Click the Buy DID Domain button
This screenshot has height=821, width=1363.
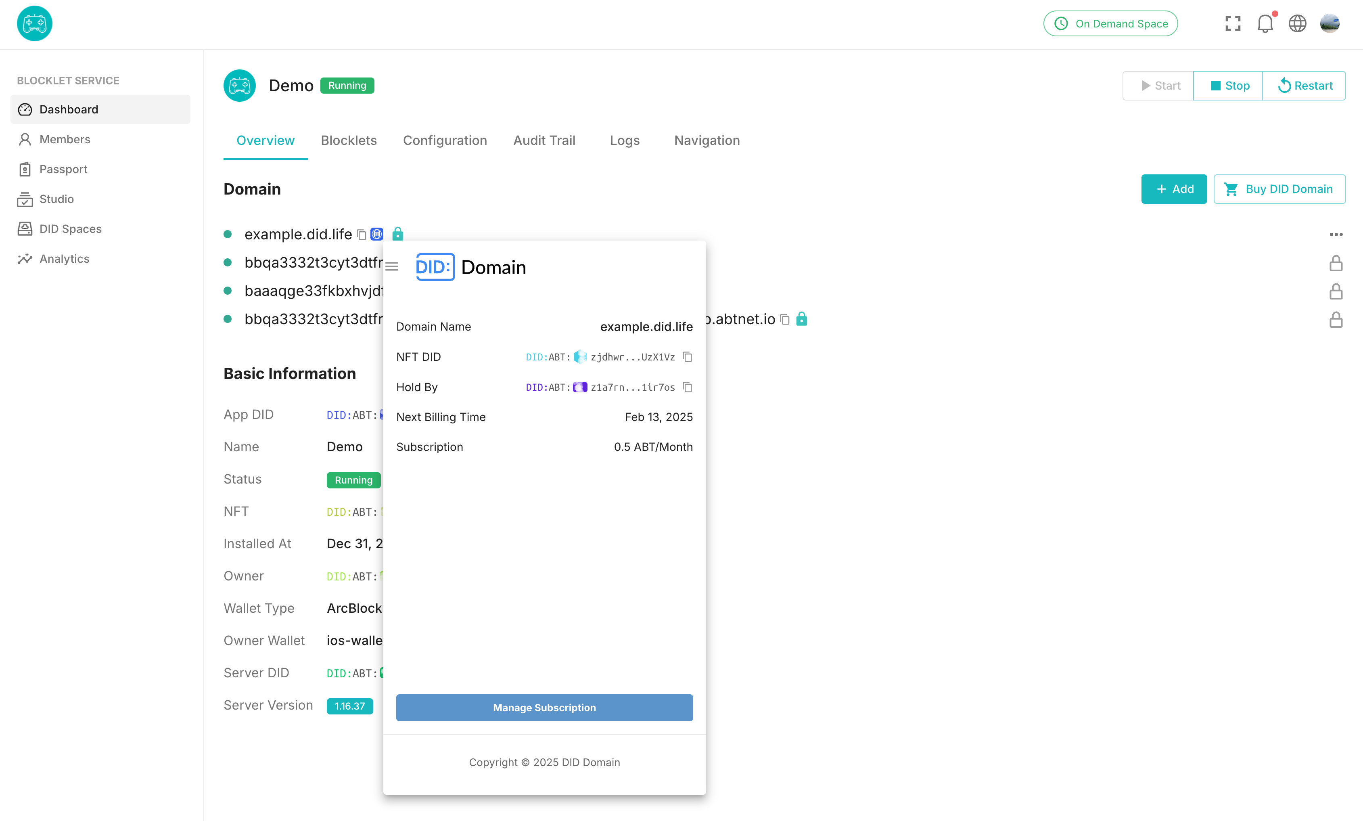(x=1279, y=189)
